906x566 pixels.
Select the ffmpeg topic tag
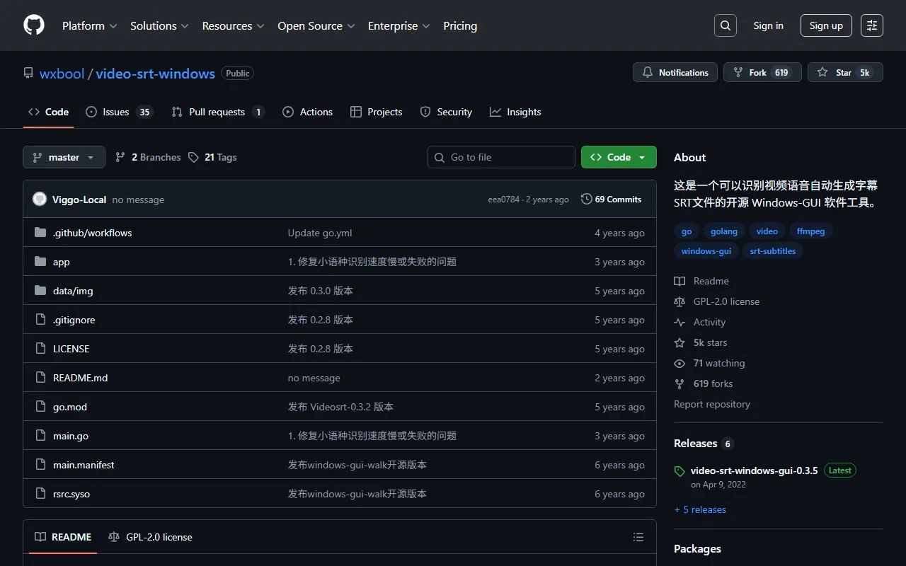pos(810,231)
